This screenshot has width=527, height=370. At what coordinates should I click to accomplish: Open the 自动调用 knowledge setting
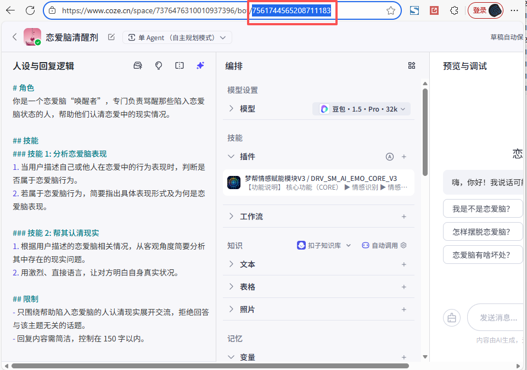click(384, 245)
